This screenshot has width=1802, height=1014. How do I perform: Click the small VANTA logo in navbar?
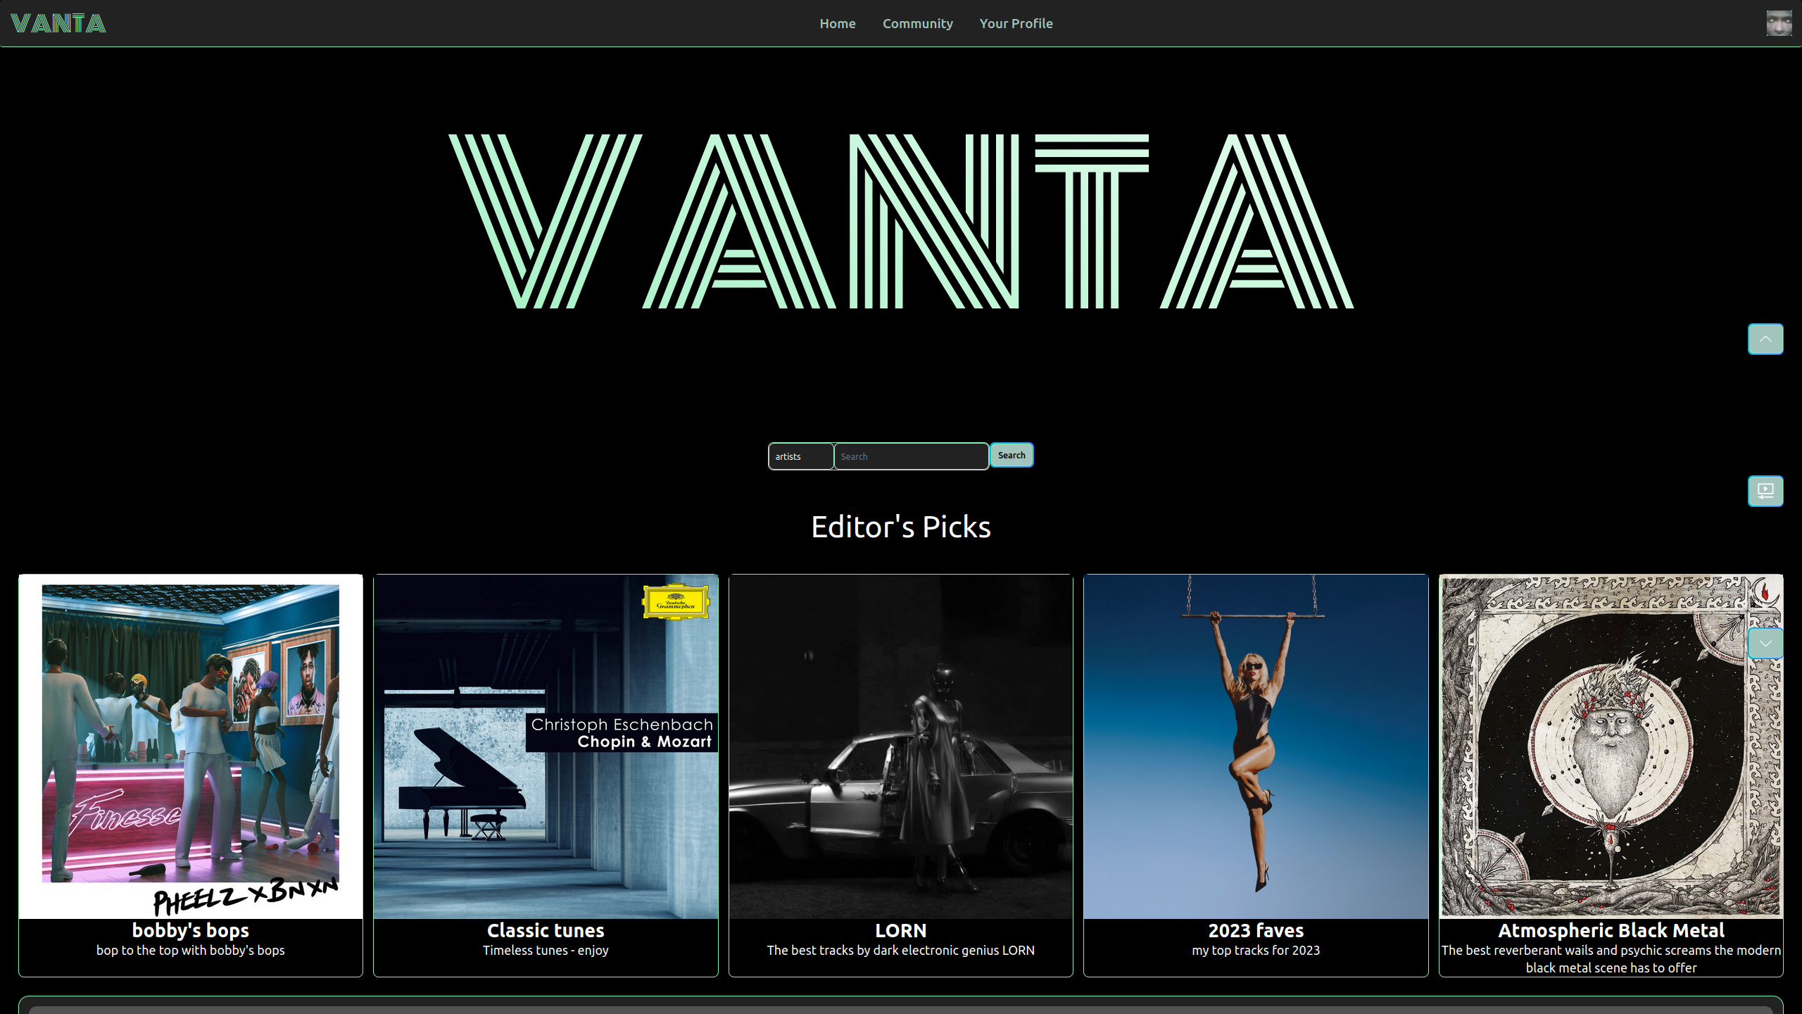click(58, 23)
